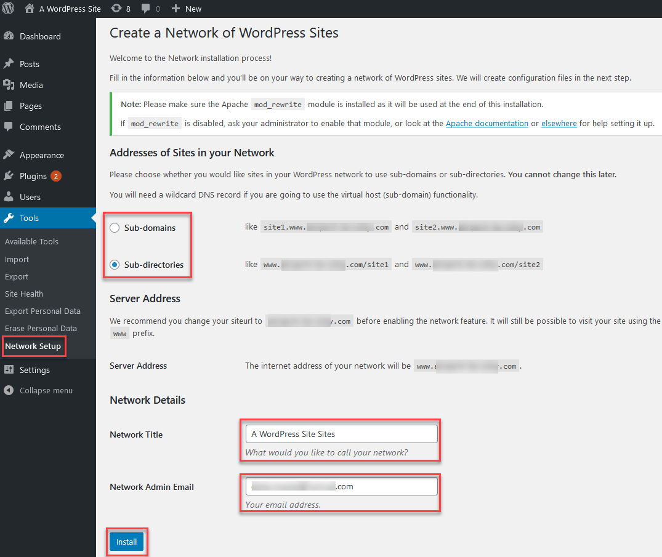Viewport: 662px width, 557px height.
Task: Click the WordPress logo icon
Action: click(x=8, y=9)
